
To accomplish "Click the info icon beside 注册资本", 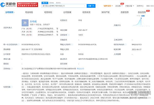I will click(x=69, y=35).
